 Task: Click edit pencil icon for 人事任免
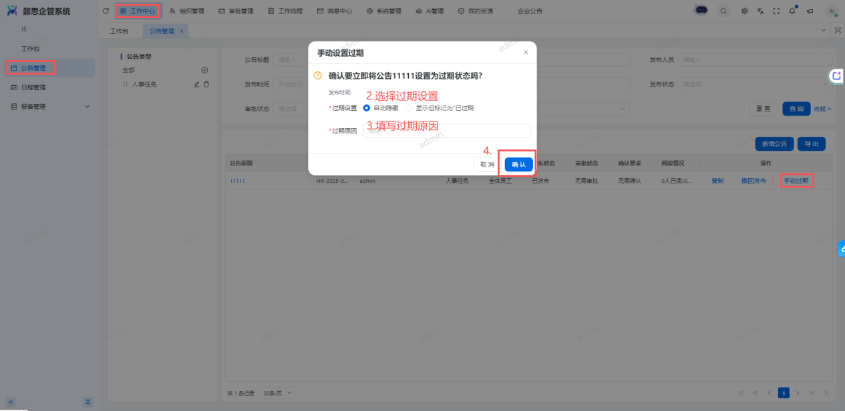click(x=196, y=84)
